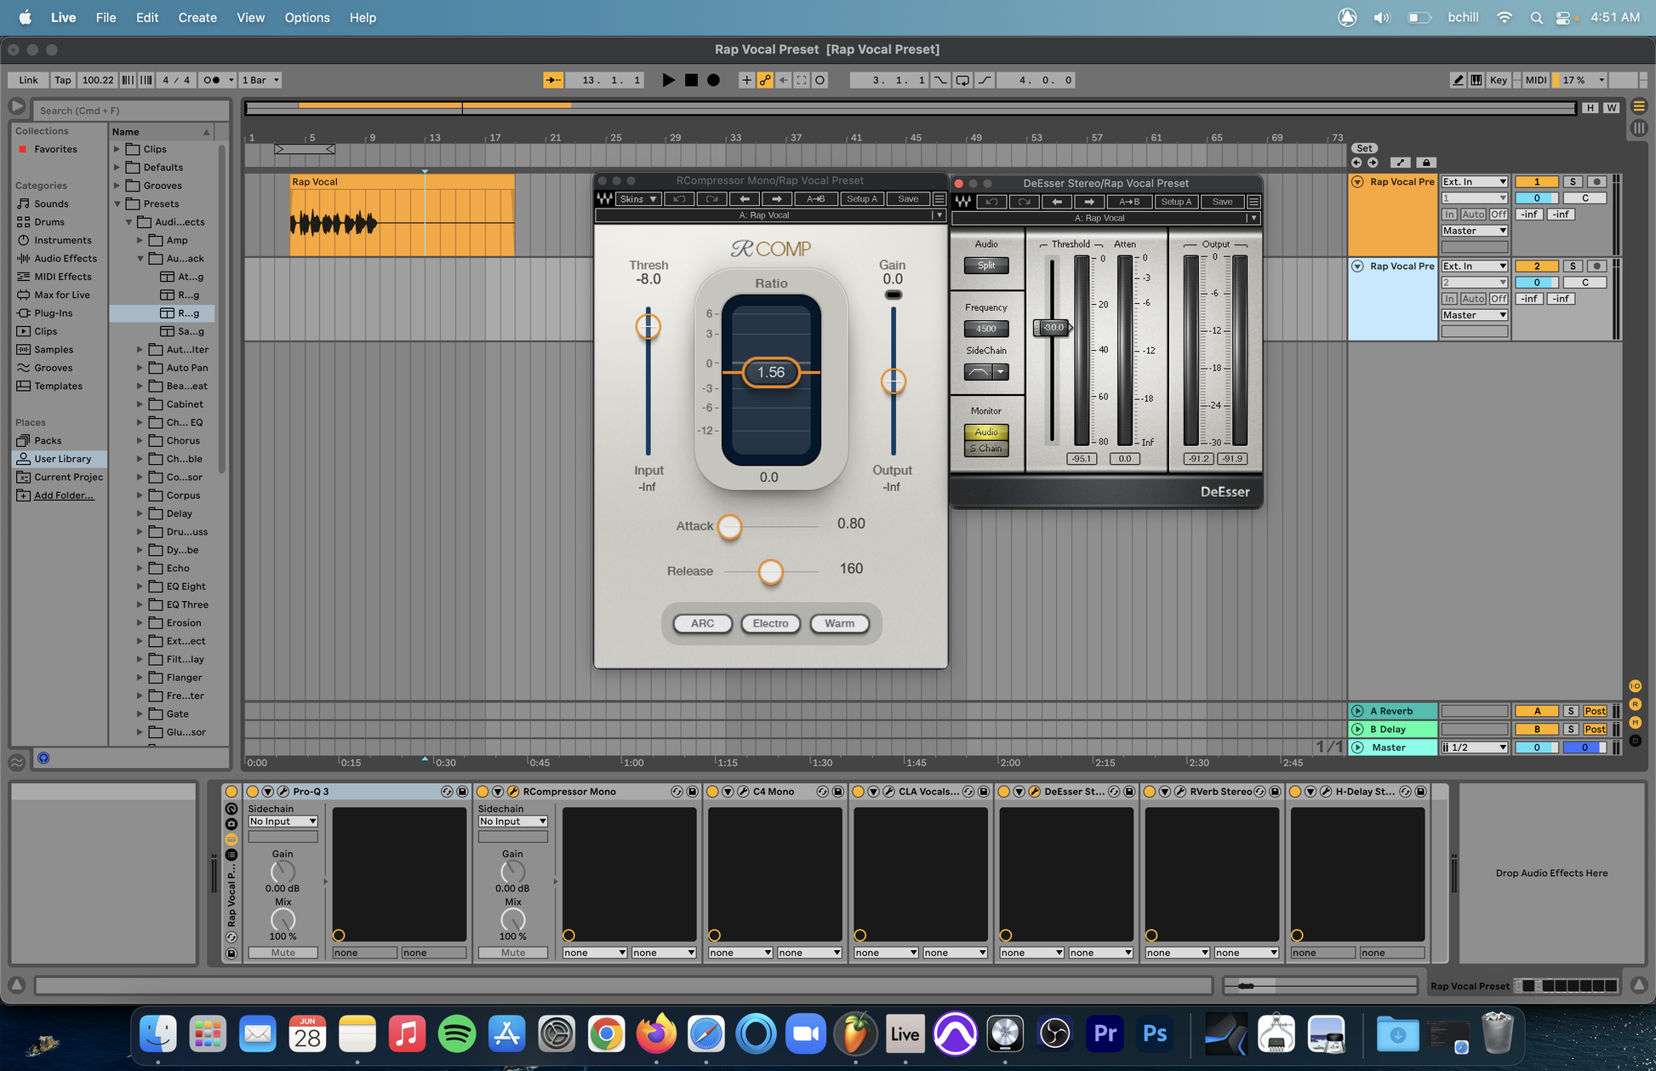Open Spotify from the dock

(457, 1034)
